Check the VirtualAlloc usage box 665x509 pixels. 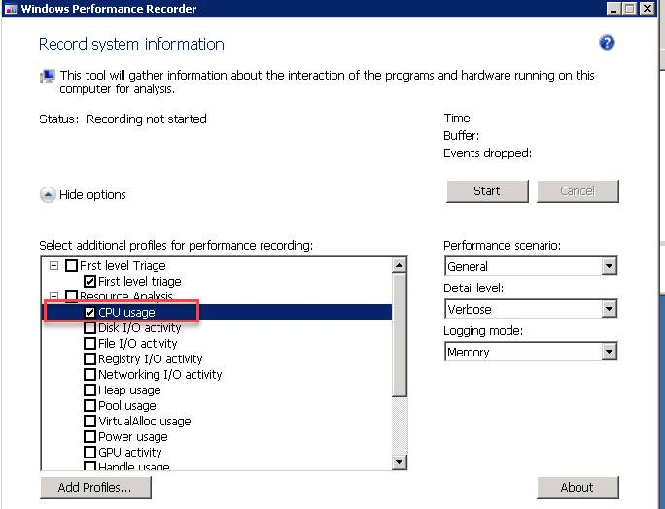tap(89, 422)
